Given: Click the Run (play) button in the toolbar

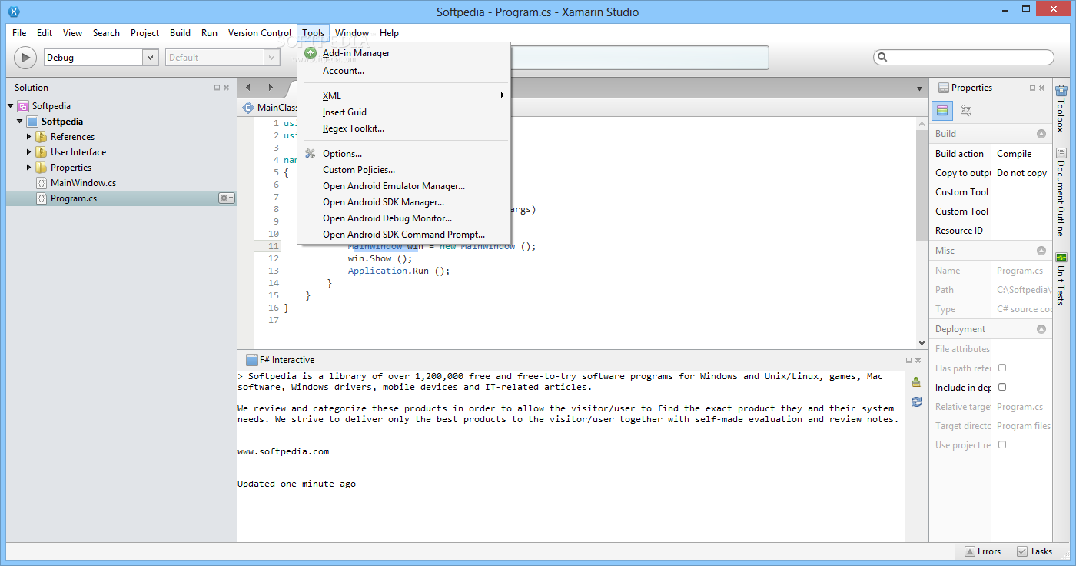Looking at the screenshot, I should click(25, 57).
